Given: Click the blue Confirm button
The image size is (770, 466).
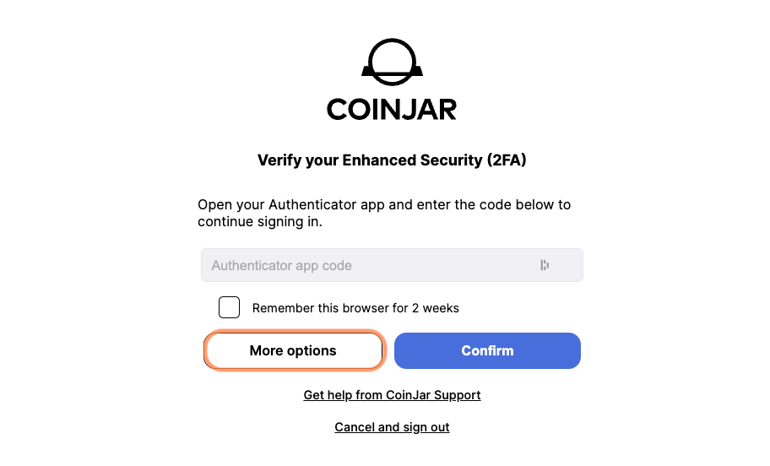Looking at the screenshot, I should point(487,350).
